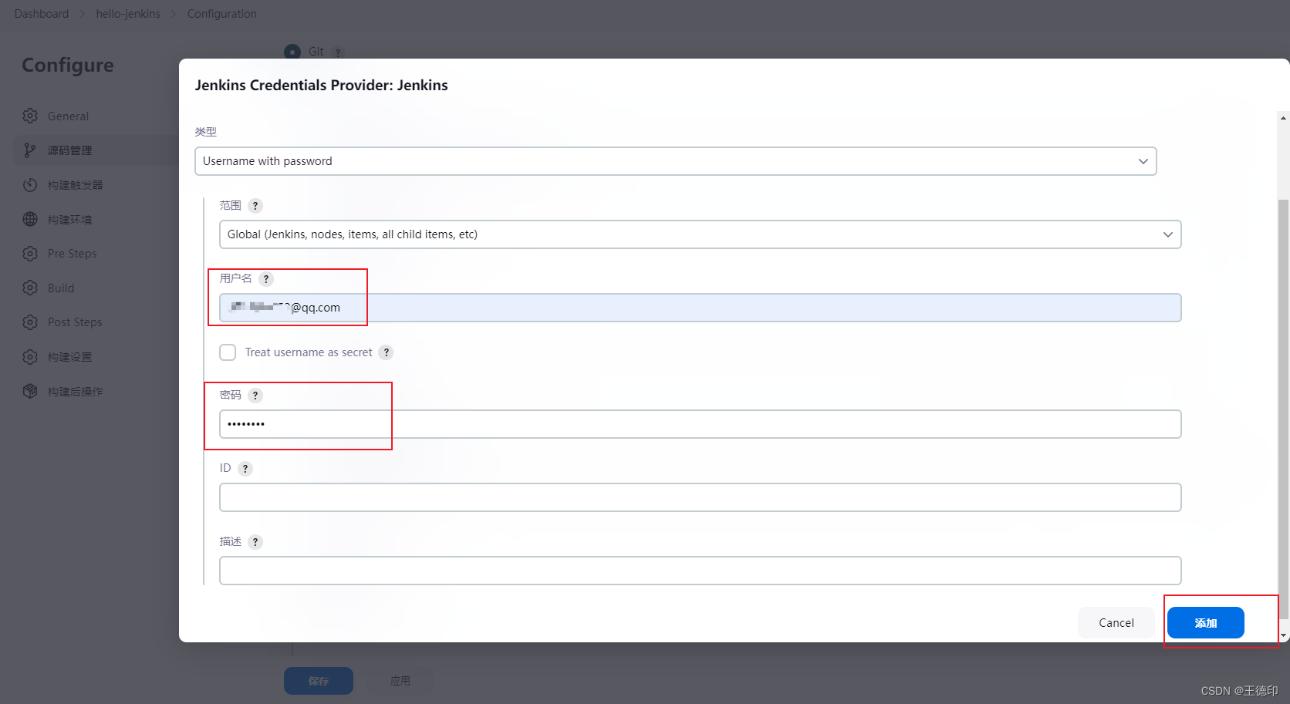This screenshot has width=1290, height=704.
Task: Open the 范围 Global scope dropdown
Action: coord(700,234)
